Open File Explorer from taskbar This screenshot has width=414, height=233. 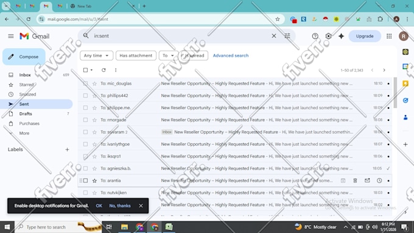(x=124, y=227)
